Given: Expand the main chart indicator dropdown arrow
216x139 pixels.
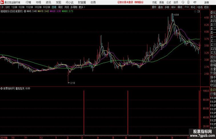Looking at the screenshot, I should coord(25,11).
